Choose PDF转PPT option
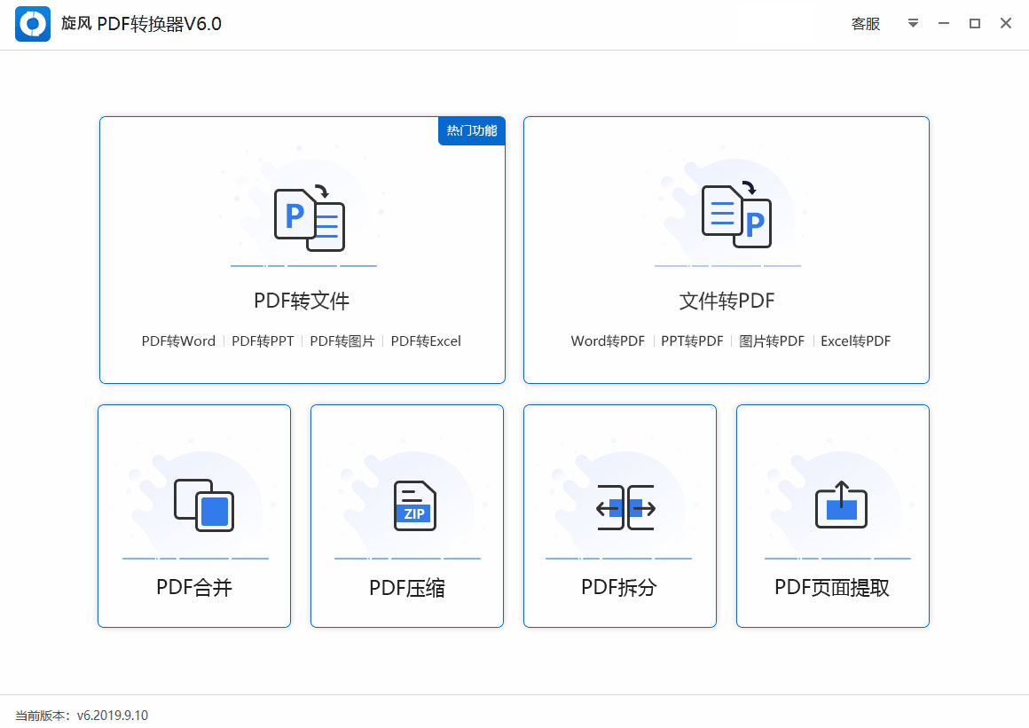 pyautogui.click(x=263, y=341)
